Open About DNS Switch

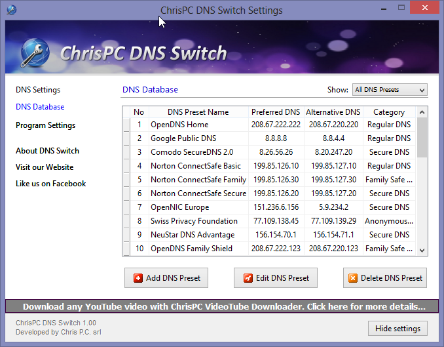point(47,151)
